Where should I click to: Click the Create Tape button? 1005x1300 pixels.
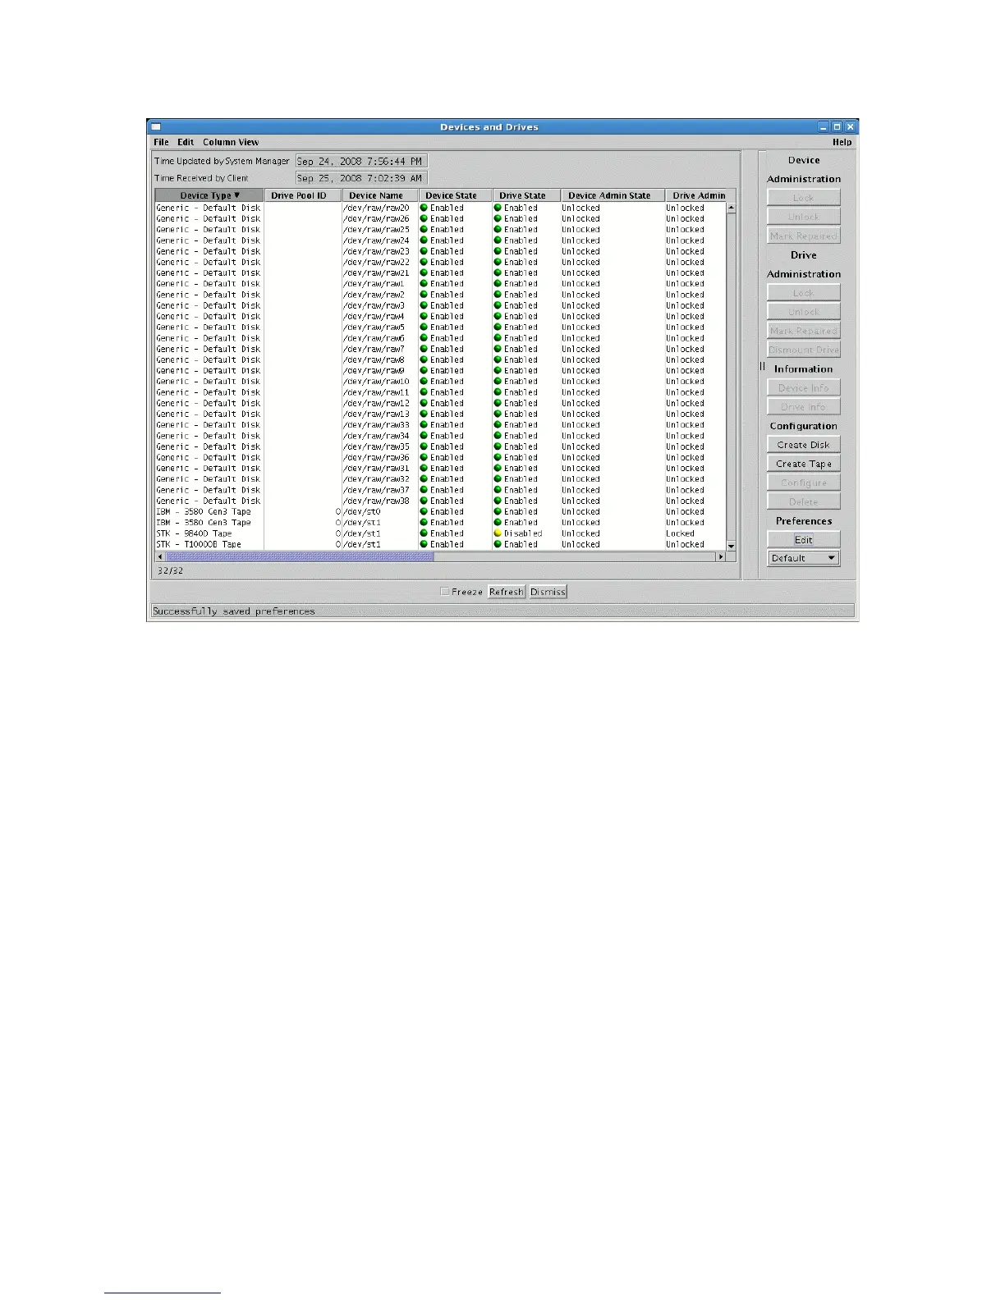tap(804, 464)
